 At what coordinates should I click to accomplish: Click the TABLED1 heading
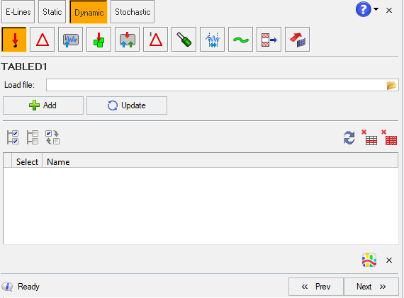coord(24,67)
